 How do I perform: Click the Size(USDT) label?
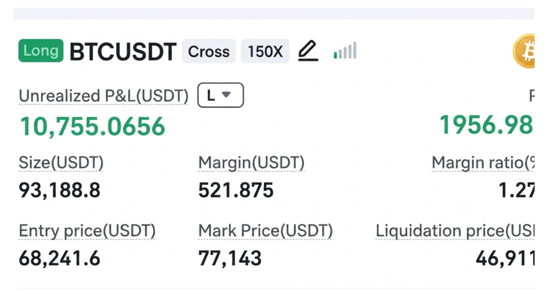(61, 163)
